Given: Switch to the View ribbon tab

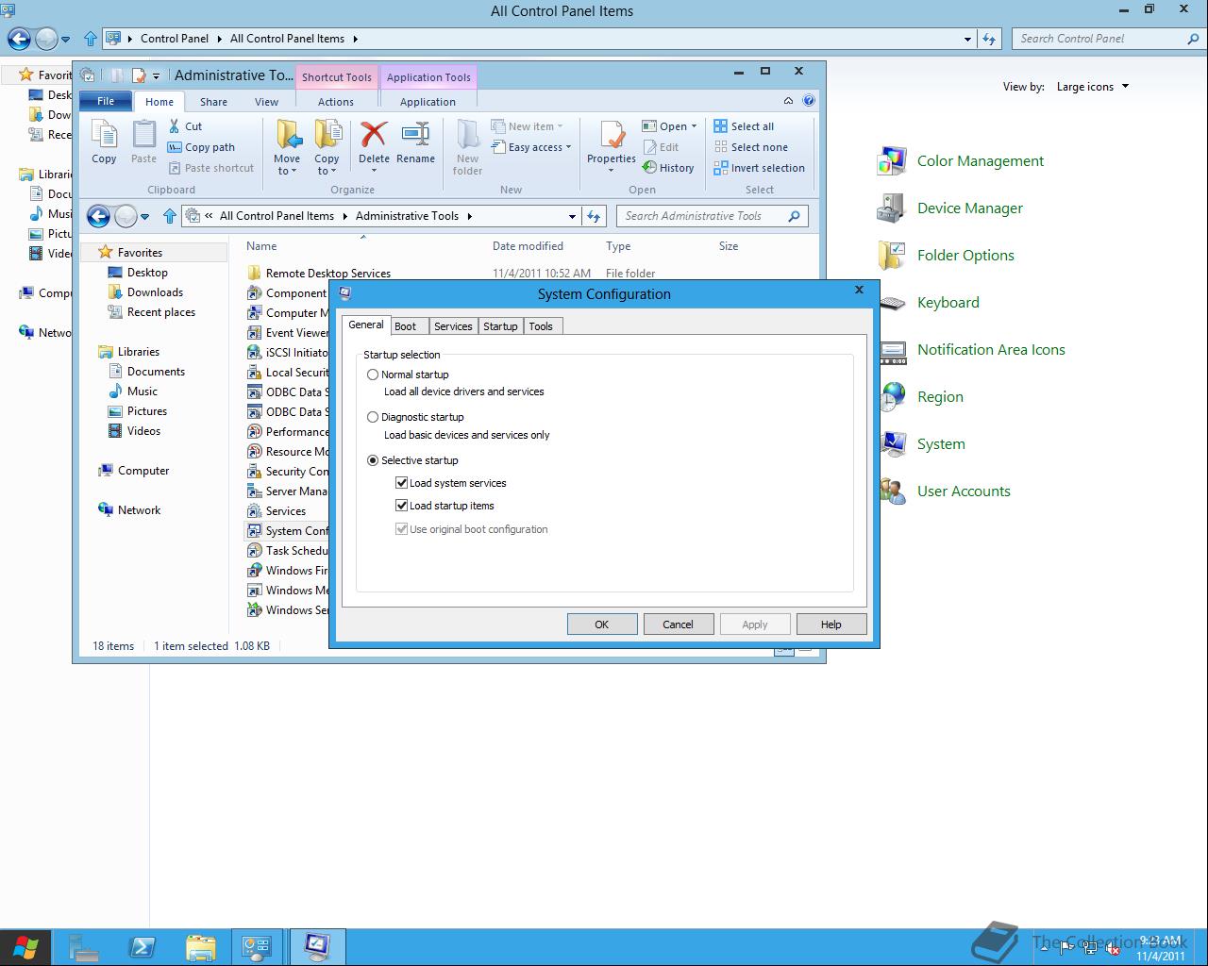Looking at the screenshot, I should point(267,102).
